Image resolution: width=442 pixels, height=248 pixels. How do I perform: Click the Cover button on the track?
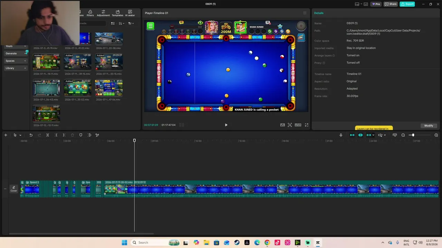[x=14, y=189]
